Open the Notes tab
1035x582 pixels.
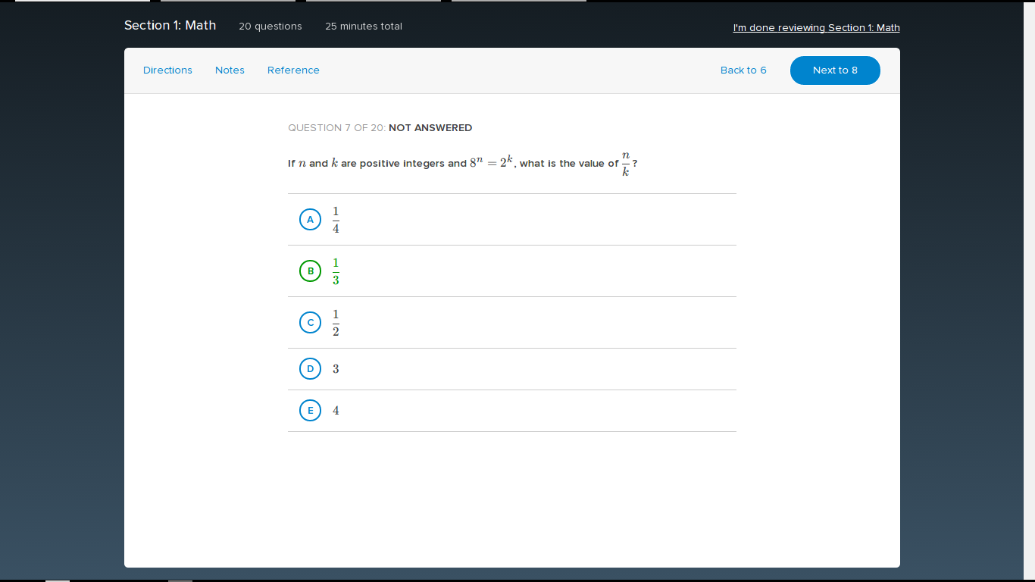(x=230, y=70)
